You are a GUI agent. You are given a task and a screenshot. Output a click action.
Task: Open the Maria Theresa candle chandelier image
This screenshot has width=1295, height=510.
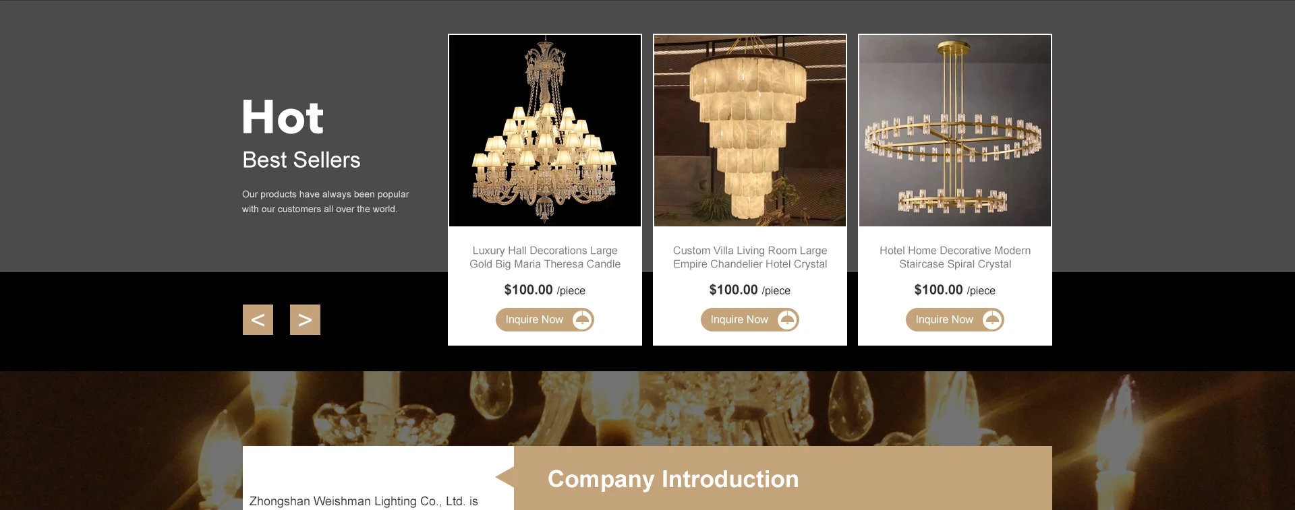coord(545,131)
